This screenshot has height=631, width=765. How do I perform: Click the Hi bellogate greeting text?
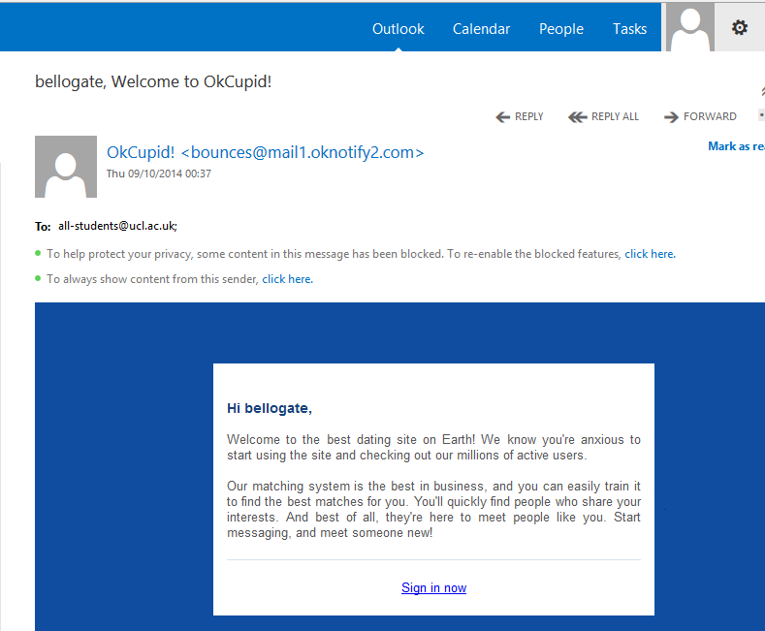[x=270, y=409]
